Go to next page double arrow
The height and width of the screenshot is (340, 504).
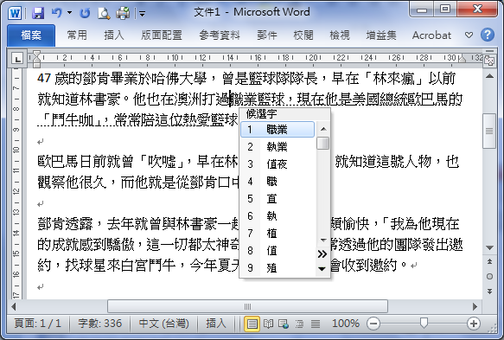point(489,291)
